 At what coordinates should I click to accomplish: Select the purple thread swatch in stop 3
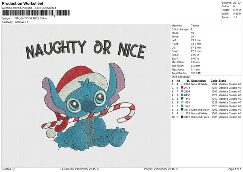[x=182, y=91]
